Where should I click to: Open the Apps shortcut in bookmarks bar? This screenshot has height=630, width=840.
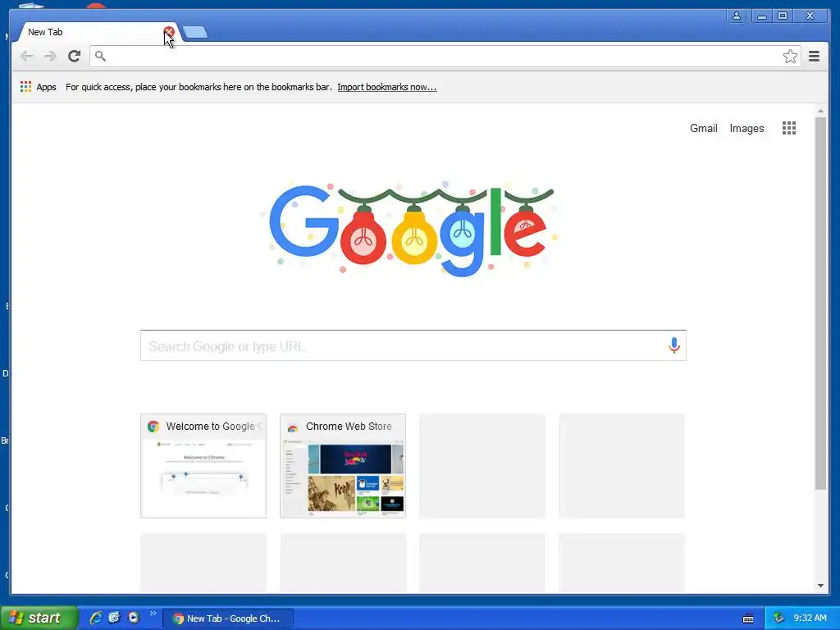point(38,87)
